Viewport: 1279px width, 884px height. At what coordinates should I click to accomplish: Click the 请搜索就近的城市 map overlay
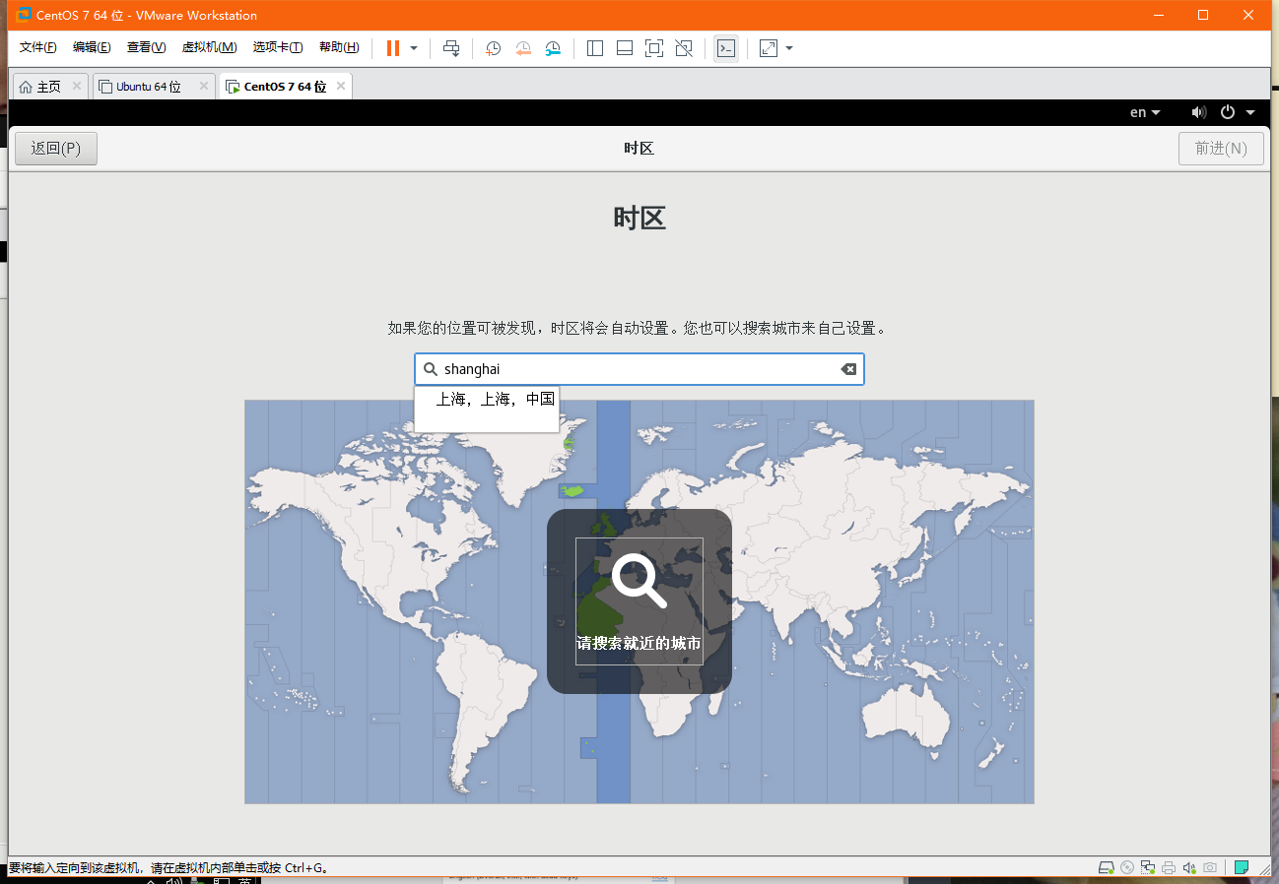pos(639,601)
